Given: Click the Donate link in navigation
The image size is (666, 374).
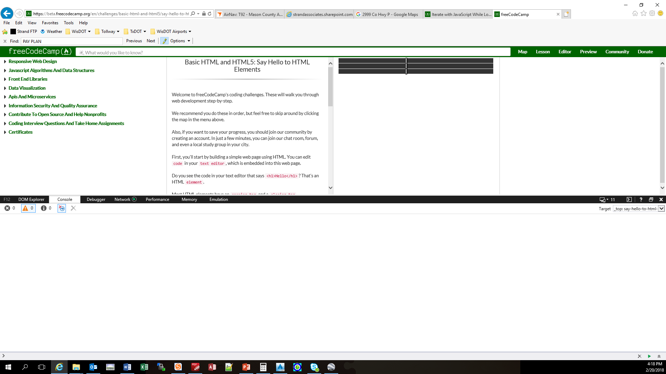Looking at the screenshot, I should [645, 51].
